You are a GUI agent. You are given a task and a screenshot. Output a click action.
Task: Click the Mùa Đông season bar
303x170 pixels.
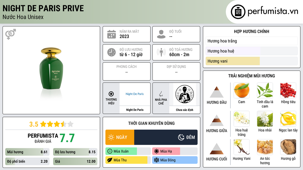click(x=175, y=160)
